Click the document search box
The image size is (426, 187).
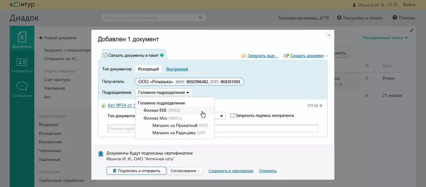154,17
